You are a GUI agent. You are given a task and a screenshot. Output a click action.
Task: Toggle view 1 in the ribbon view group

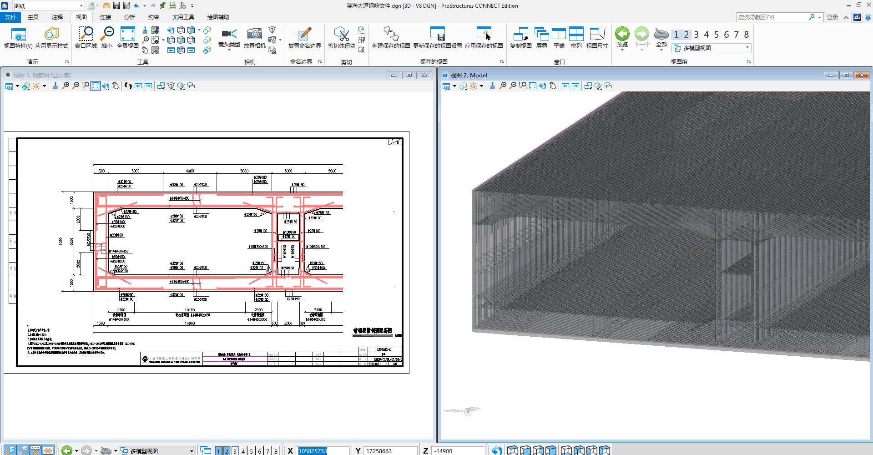pos(676,35)
